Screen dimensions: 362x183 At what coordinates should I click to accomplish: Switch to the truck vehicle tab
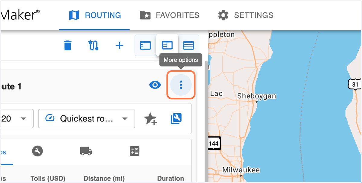[x=86, y=151]
